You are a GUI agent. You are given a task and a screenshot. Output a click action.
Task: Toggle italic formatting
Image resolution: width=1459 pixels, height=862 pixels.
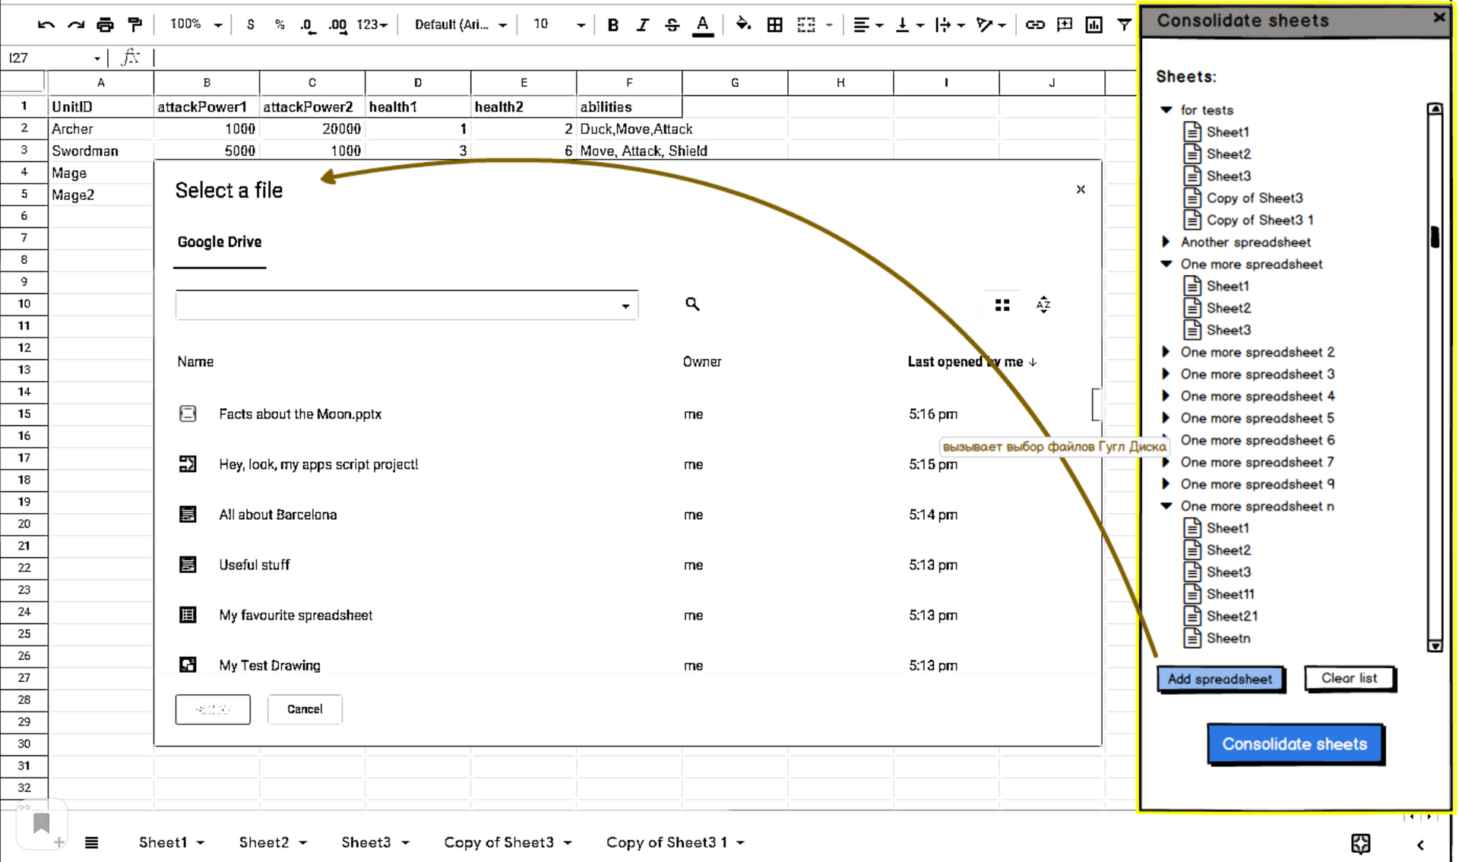click(x=642, y=25)
